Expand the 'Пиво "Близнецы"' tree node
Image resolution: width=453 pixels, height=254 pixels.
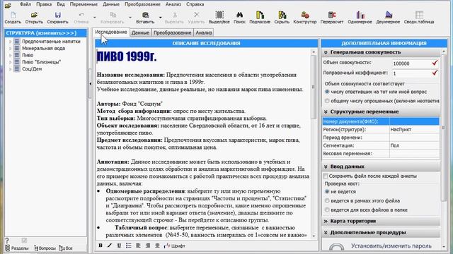[11, 62]
